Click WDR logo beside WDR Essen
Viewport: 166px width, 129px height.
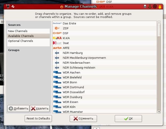[57, 102]
